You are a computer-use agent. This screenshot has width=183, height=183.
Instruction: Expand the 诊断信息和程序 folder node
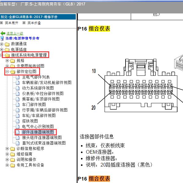pos(7,148)
